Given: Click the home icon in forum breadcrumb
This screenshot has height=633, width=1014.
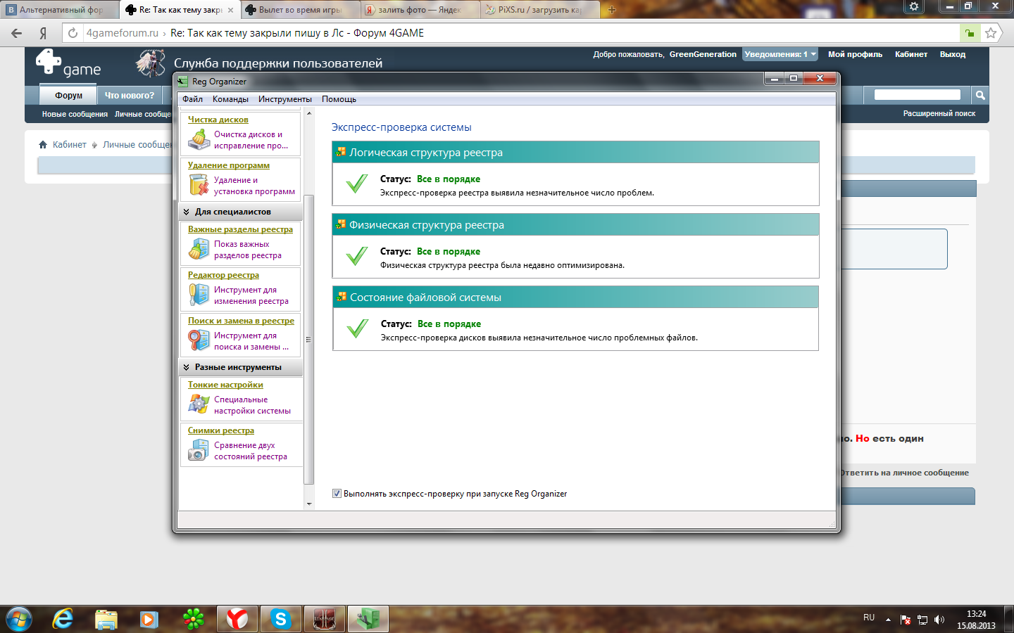Looking at the screenshot, I should (43, 144).
